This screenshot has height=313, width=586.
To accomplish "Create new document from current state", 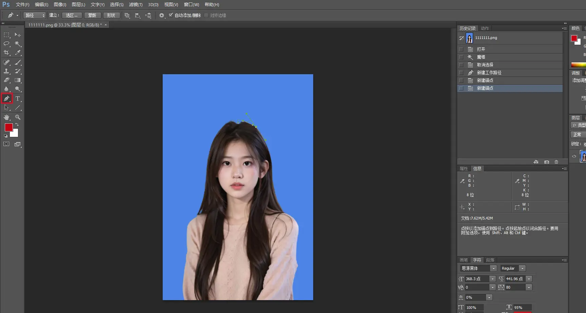I will point(536,162).
